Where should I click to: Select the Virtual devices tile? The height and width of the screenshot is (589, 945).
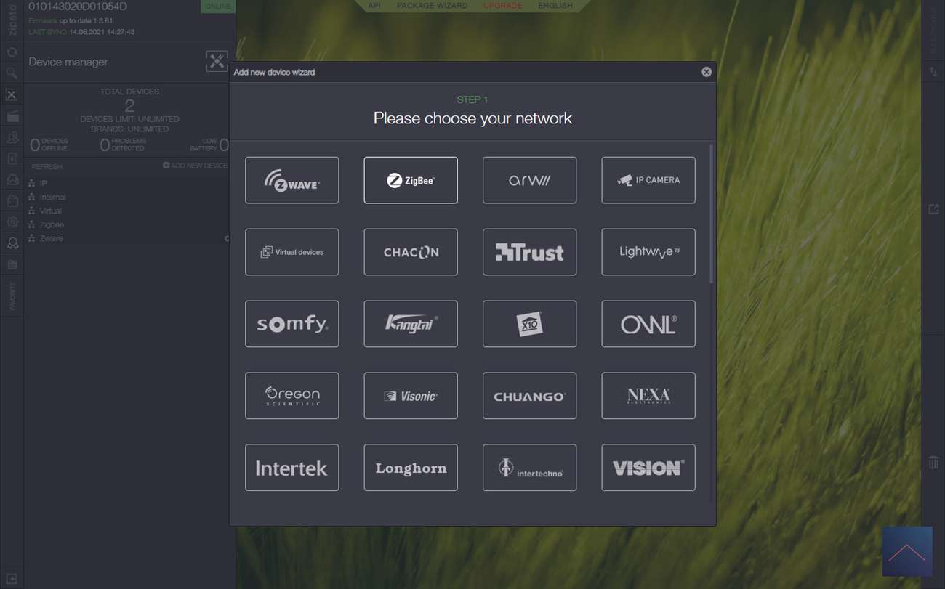[291, 252]
